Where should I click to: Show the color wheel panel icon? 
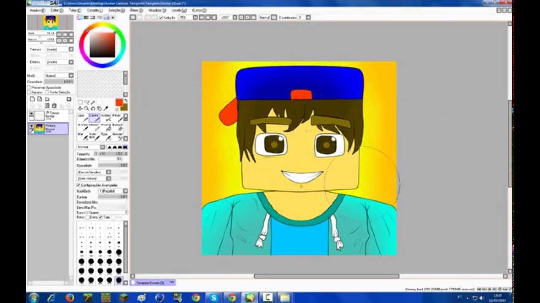79,18
